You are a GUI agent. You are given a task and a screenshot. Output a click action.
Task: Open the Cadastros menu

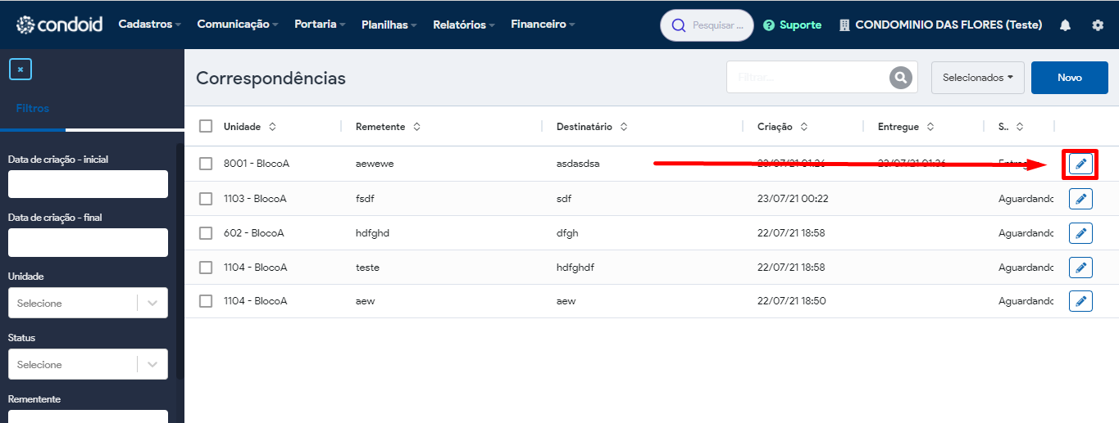tap(150, 25)
